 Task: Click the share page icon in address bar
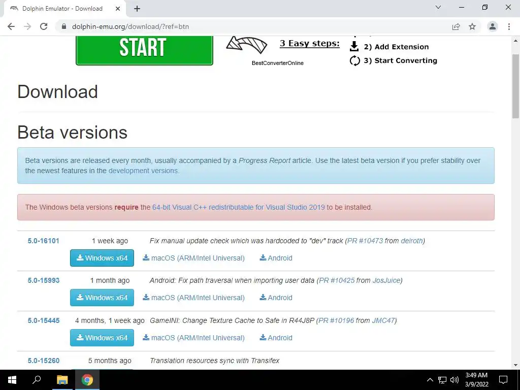pos(456,26)
